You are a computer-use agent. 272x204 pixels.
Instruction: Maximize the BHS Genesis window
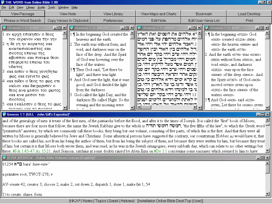tap(194, 28)
